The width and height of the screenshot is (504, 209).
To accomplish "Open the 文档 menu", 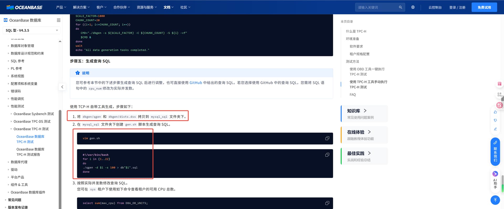I will (169, 7).
